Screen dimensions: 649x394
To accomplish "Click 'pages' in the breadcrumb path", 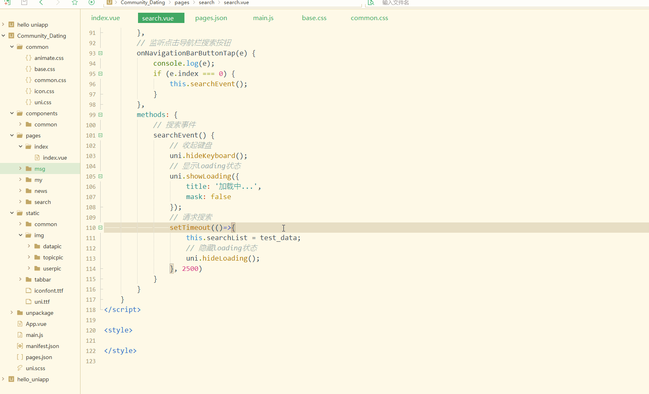I will point(182,2).
